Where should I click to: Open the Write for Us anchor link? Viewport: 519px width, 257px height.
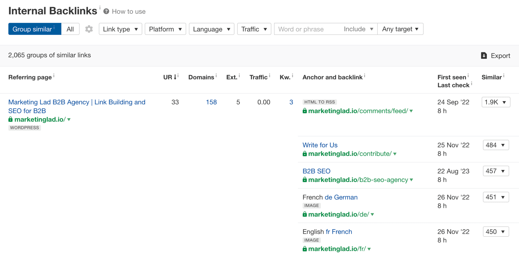(320, 145)
